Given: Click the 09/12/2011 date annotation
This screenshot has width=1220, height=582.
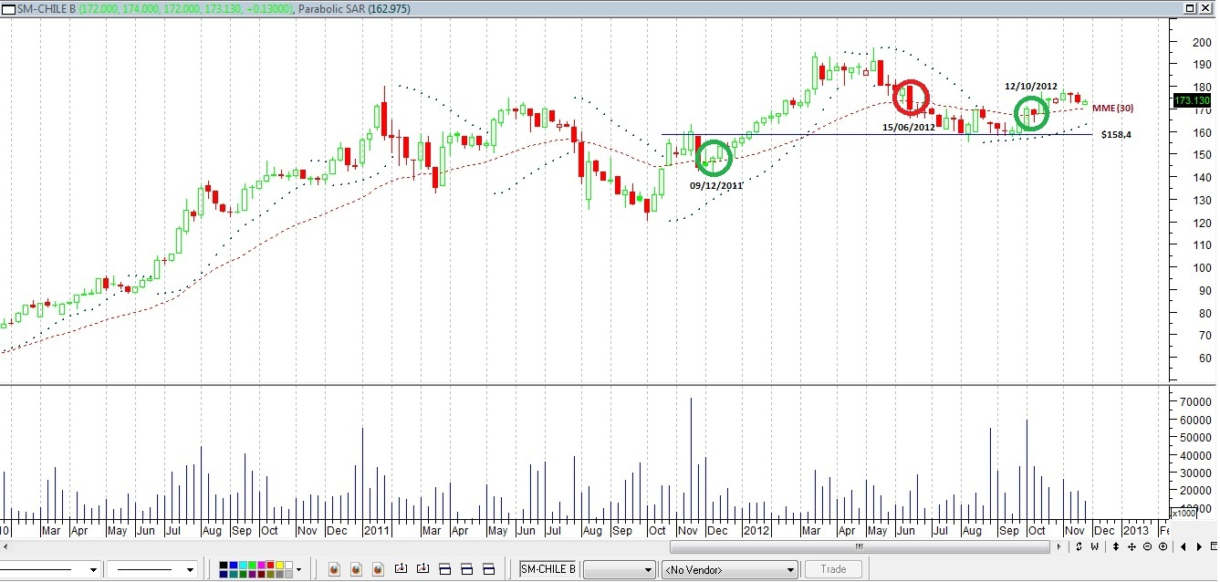Looking at the screenshot, I should coord(715,185).
